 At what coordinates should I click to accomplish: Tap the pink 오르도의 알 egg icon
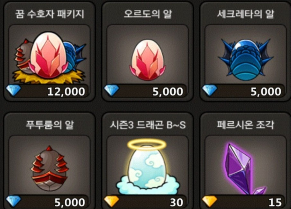[147, 59]
